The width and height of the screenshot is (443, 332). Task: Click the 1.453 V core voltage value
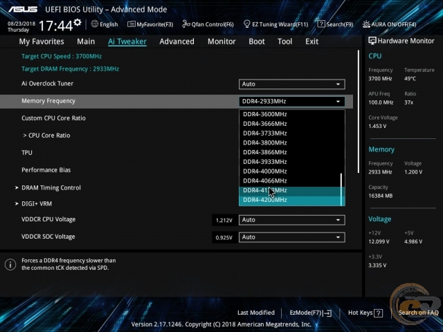pyautogui.click(x=377, y=126)
